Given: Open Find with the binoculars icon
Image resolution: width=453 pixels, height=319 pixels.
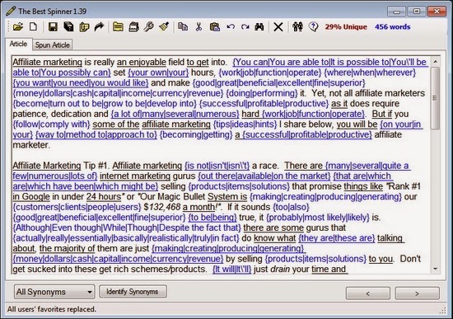Looking at the screenshot, I should click(259, 27).
